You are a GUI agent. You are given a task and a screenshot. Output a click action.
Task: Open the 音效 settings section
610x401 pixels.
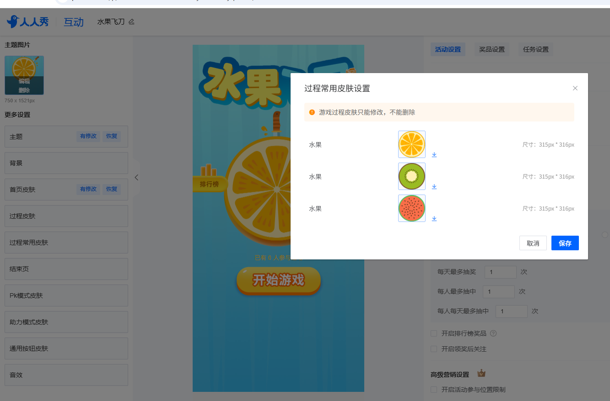[x=66, y=375]
